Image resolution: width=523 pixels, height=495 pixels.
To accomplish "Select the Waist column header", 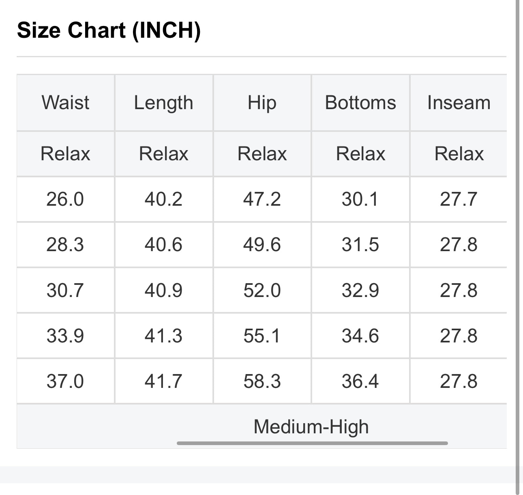I will (x=65, y=103).
